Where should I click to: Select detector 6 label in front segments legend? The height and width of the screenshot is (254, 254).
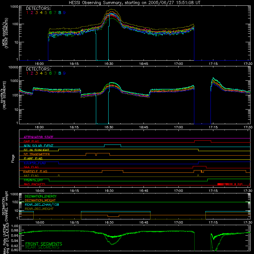(50, 13)
